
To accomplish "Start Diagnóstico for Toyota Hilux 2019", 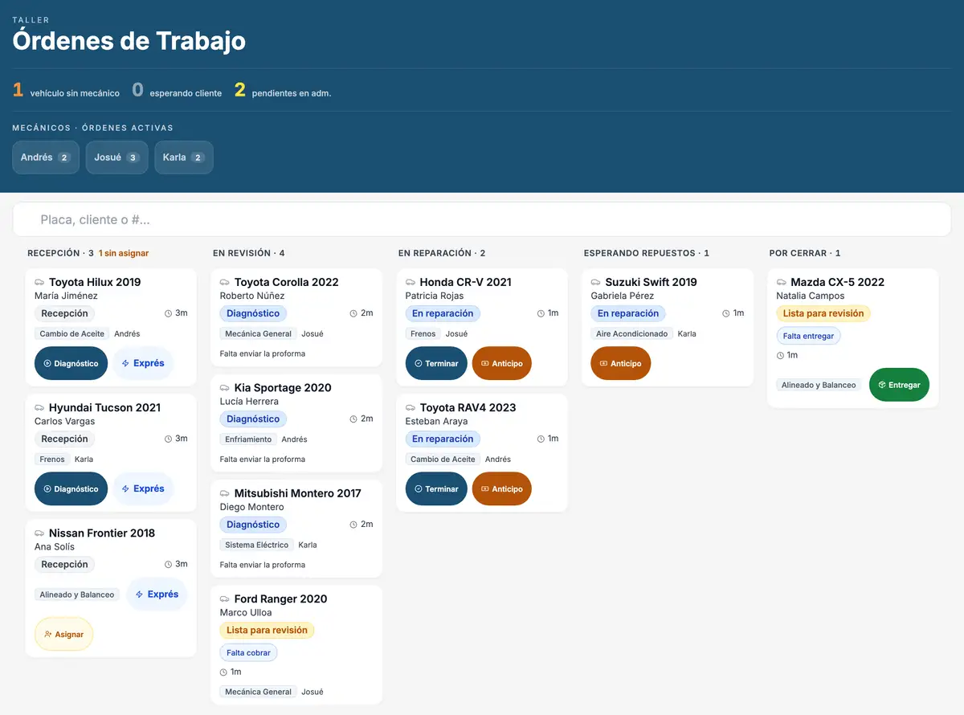I will coord(71,363).
